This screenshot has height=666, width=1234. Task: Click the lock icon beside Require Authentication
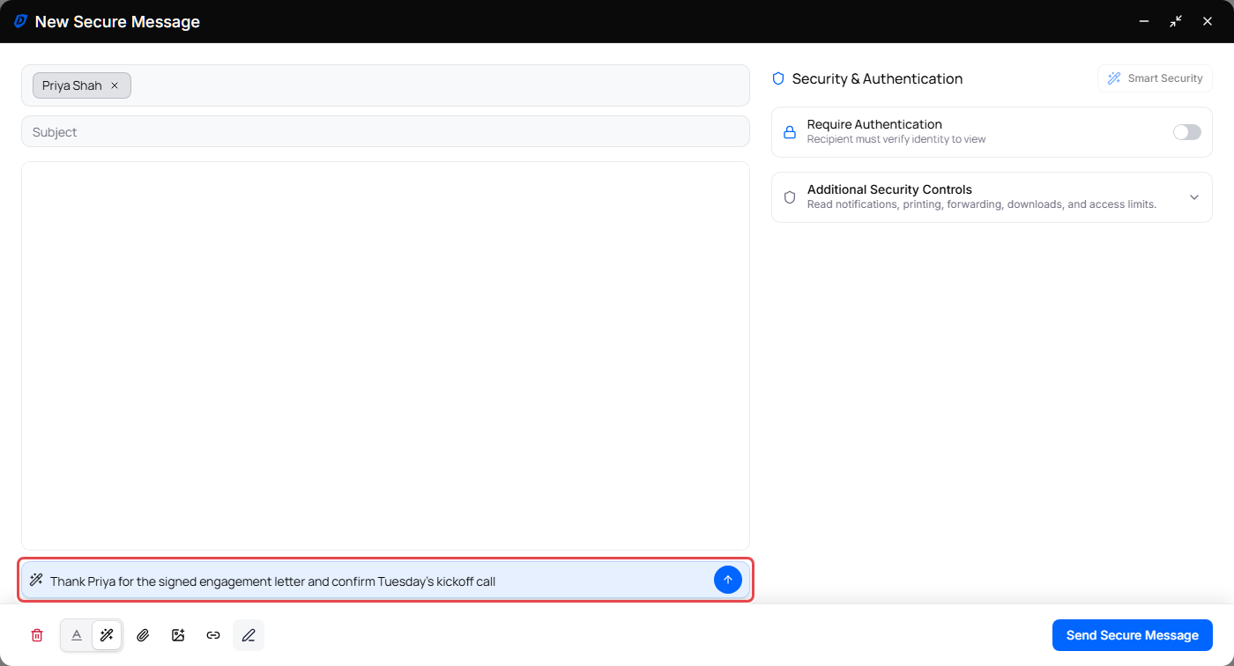790,132
